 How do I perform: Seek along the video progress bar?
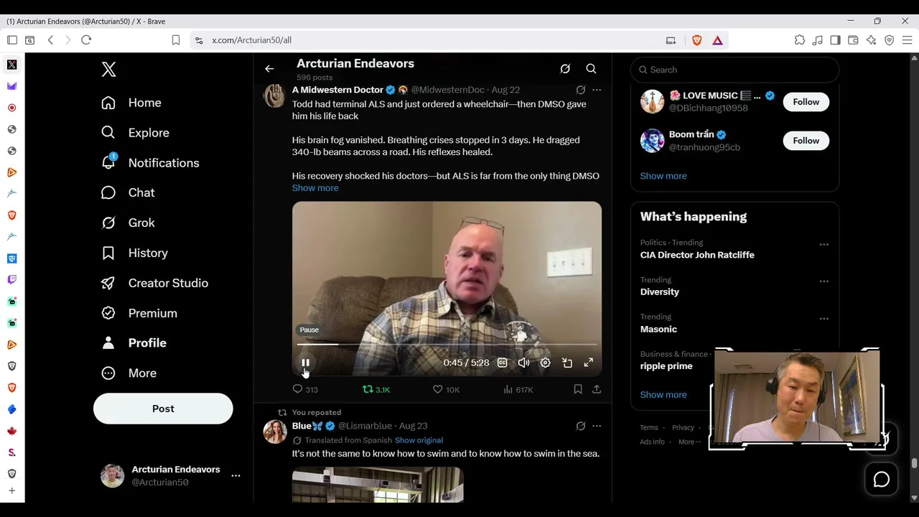(447, 345)
